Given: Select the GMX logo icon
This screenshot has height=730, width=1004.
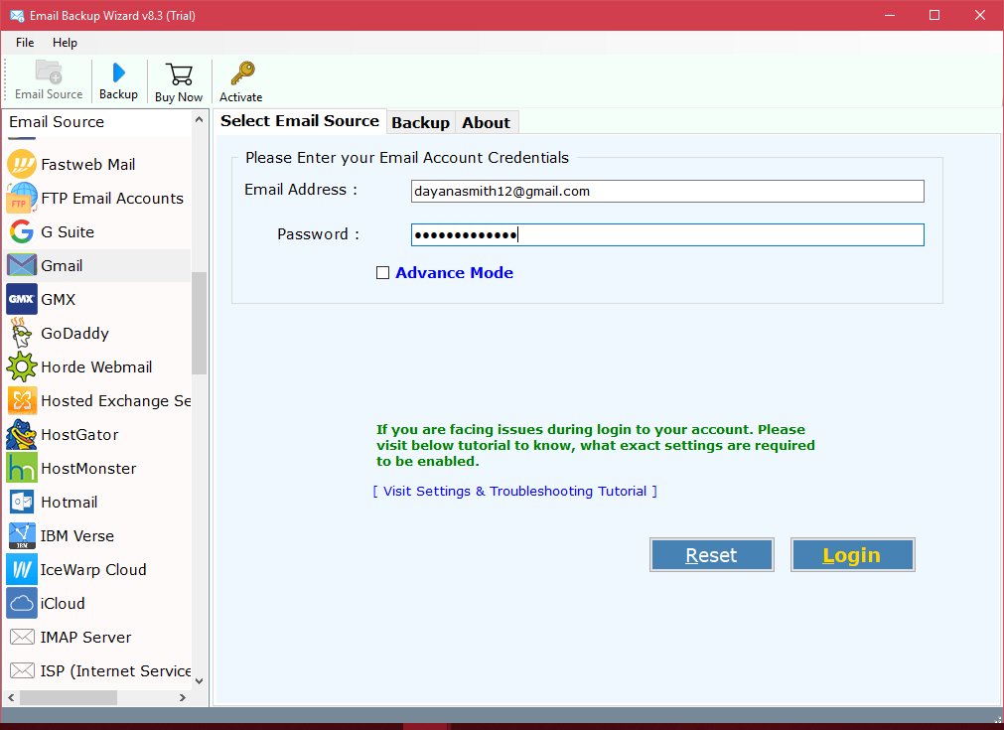Looking at the screenshot, I should [x=22, y=299].
